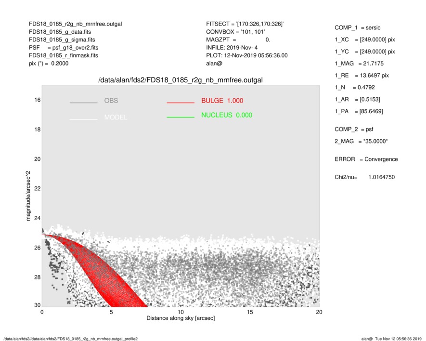The height and width of the screenshot is (341, 426).
Task: Click the y-axis tick label 16
Action: [x=37, y=100]
